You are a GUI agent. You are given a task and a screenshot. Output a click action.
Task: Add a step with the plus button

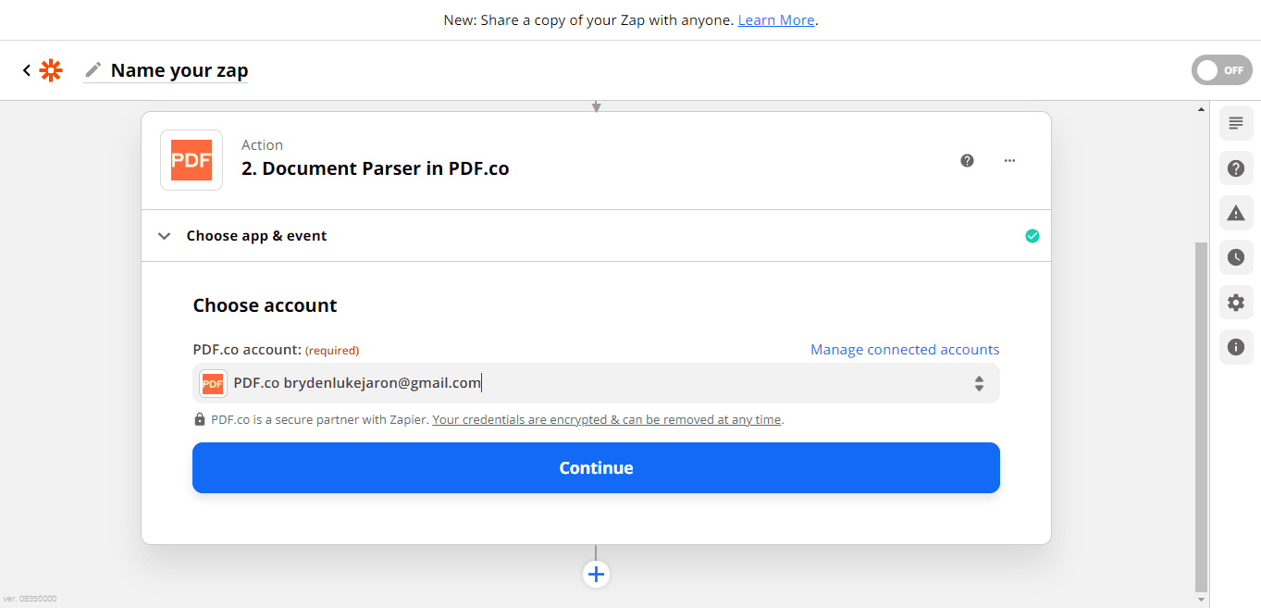pos(596,575)
